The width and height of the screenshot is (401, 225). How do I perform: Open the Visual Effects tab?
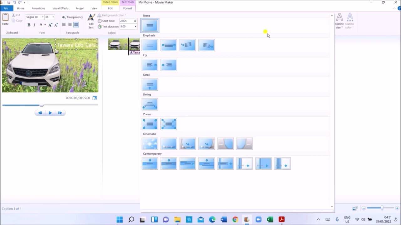tap(60, 8)
